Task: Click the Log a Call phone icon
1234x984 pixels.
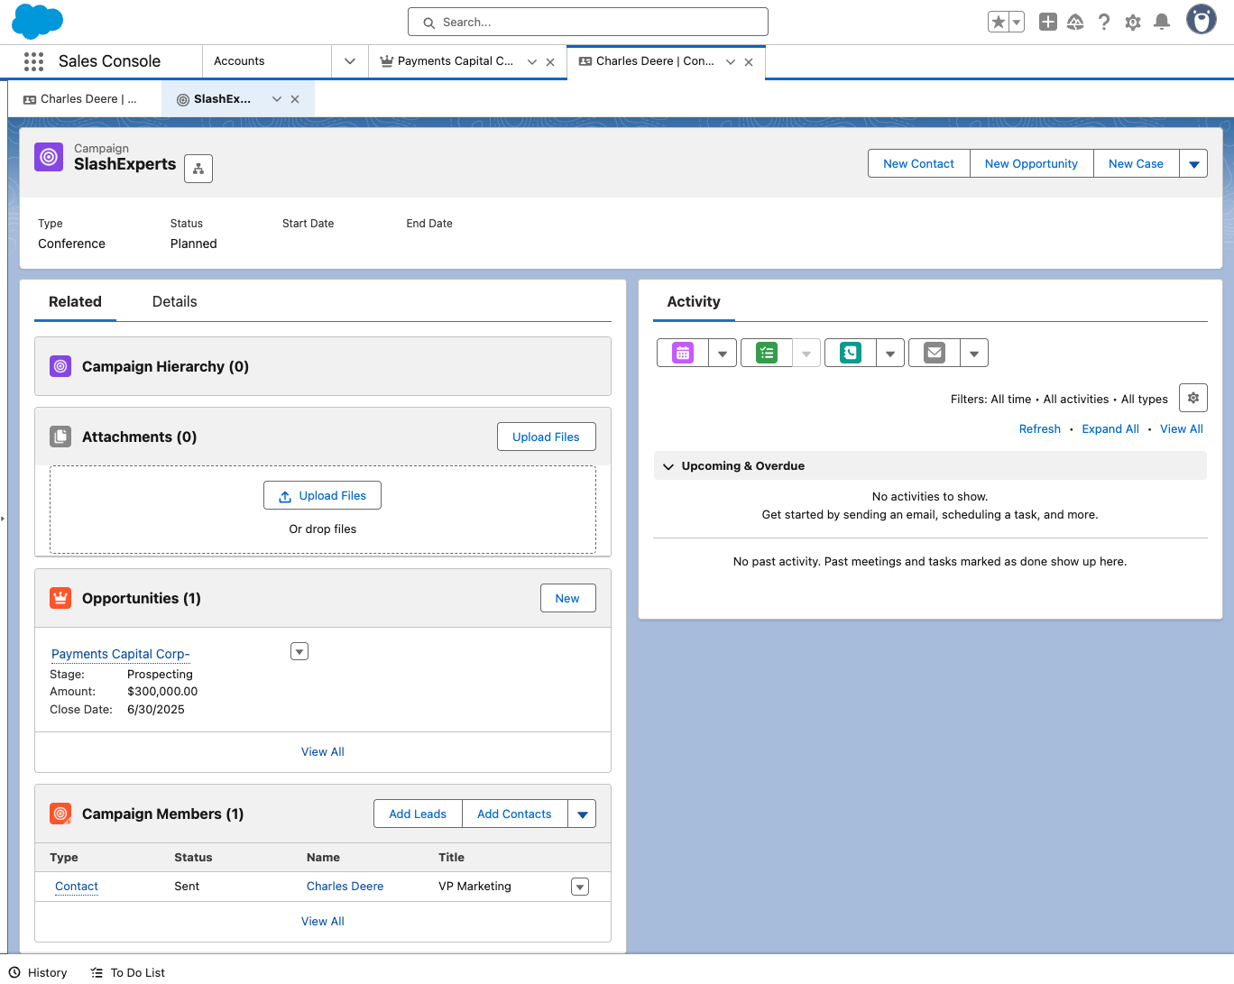Action: (851, 354)
